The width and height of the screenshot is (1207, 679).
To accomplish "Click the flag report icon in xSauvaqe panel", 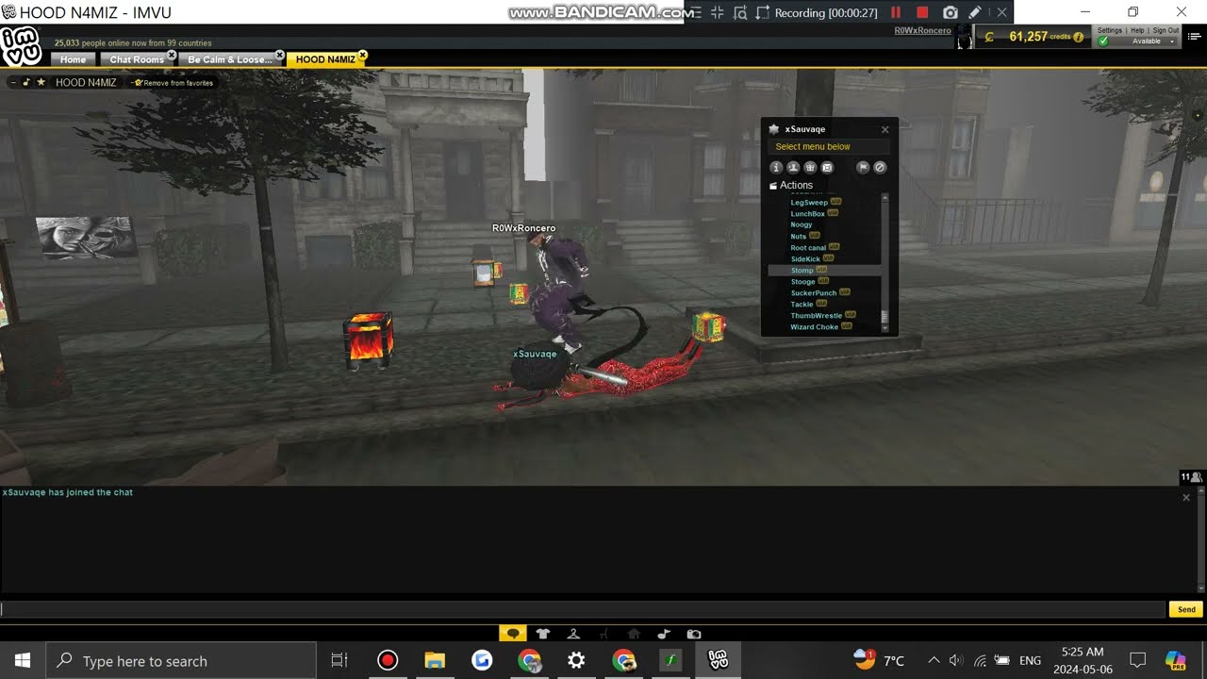I will pyautogui.click(x=863, y=167).
